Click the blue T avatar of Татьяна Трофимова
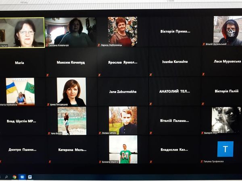 click(225, 149)
